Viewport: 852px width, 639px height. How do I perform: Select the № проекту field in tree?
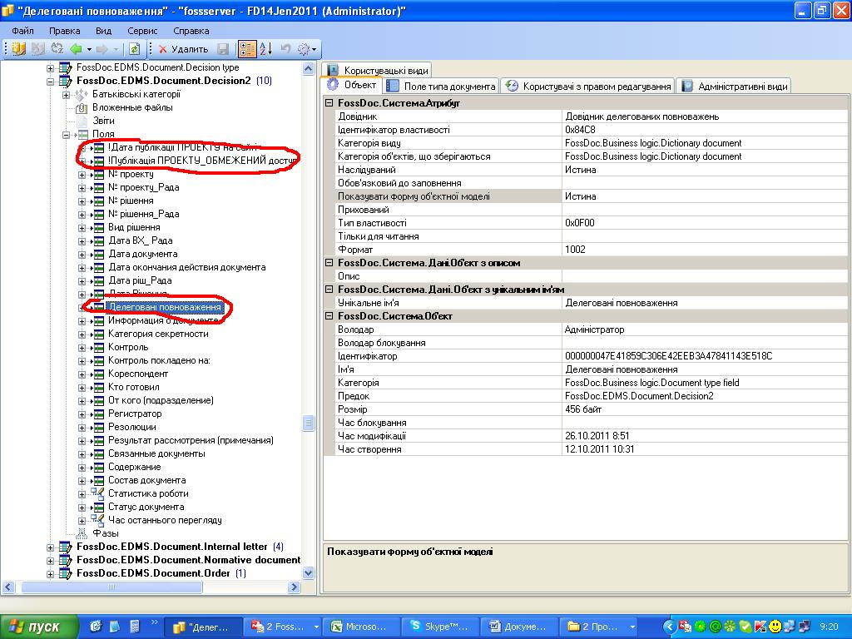[131, 174]
